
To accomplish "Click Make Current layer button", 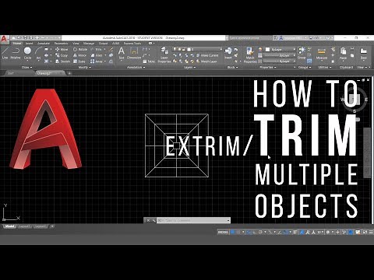I will pos(207,55).
